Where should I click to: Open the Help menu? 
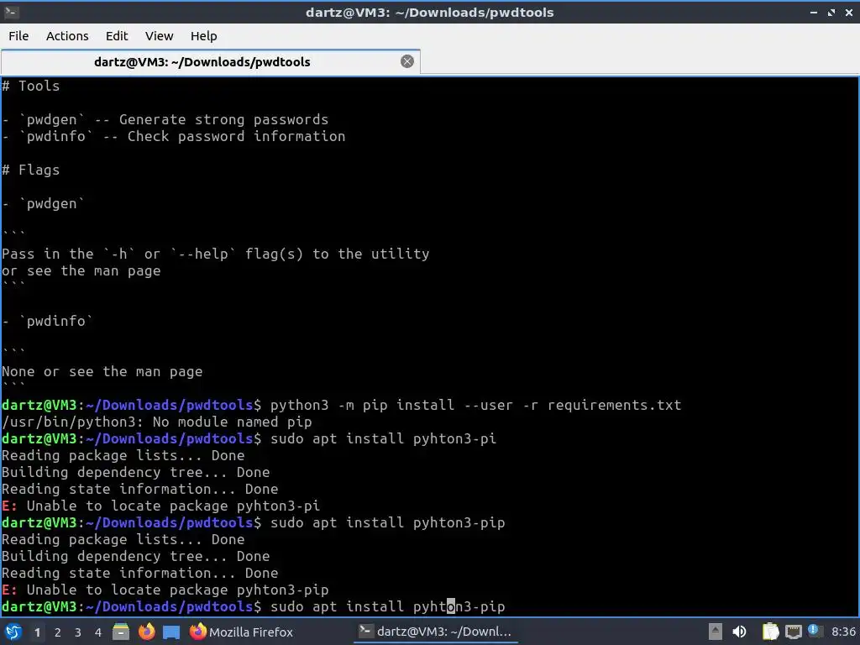coord(203,36)
